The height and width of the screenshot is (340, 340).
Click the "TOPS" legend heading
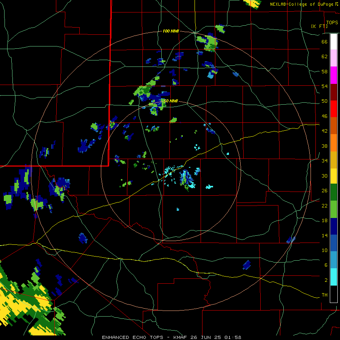332,23
